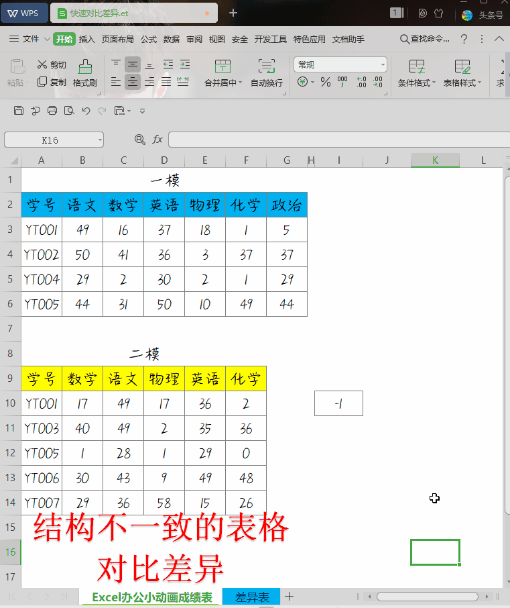The height and width of the screenshot is (608, 510).
Task: Click the formula bar input
Action: tap(339, 140)
